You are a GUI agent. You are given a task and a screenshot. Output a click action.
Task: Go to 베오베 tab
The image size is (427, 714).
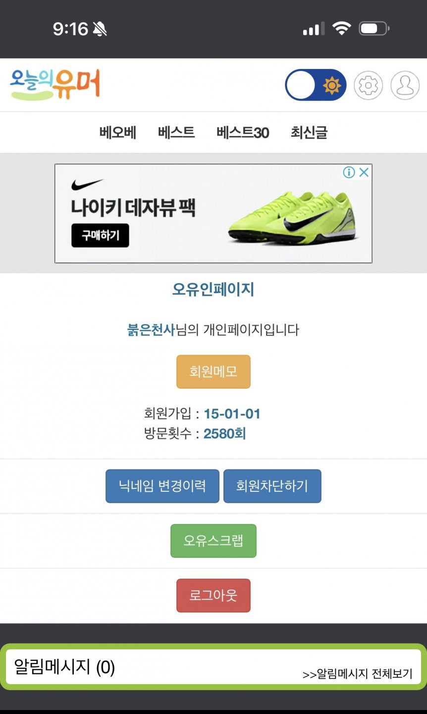pyautogui.click(x=118, y=132)
